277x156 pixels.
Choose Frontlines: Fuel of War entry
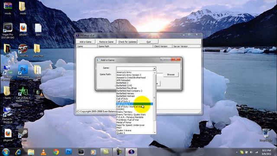(x=135, y=120)
